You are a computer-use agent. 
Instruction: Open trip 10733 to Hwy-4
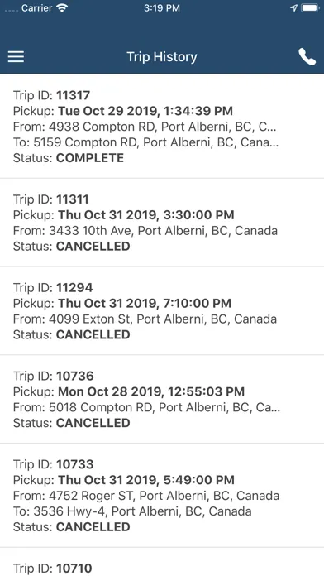click(x=162, y=496)
